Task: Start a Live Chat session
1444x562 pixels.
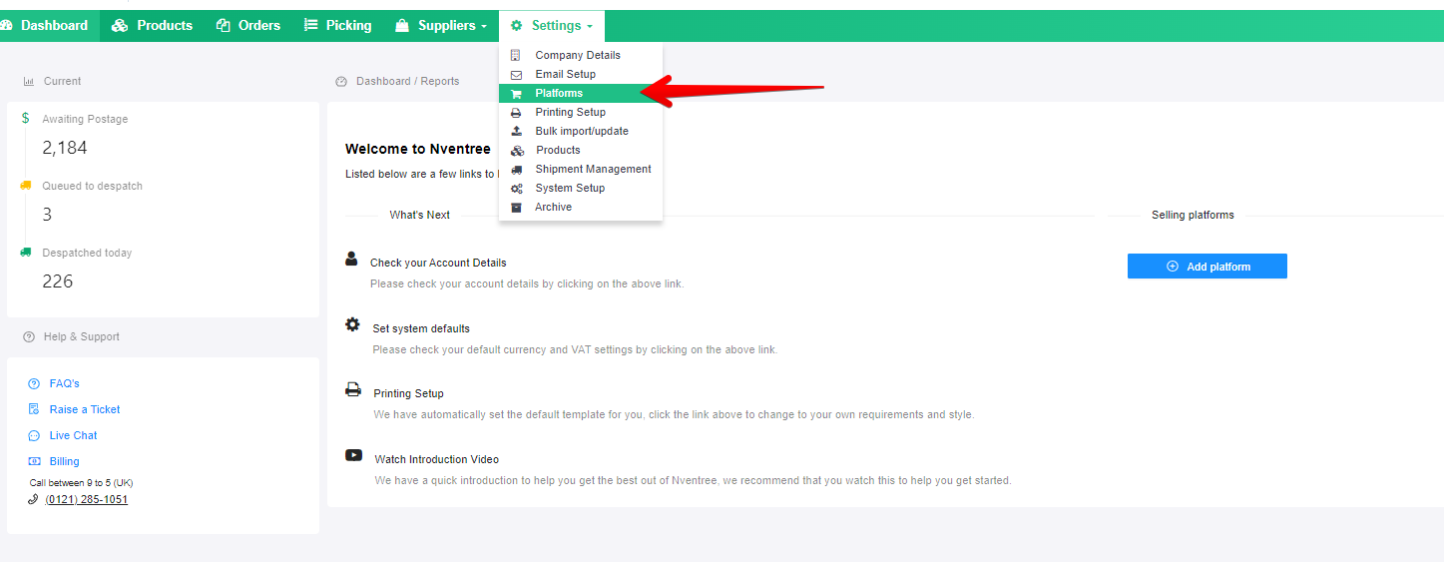Action: [x=74, y=435]
